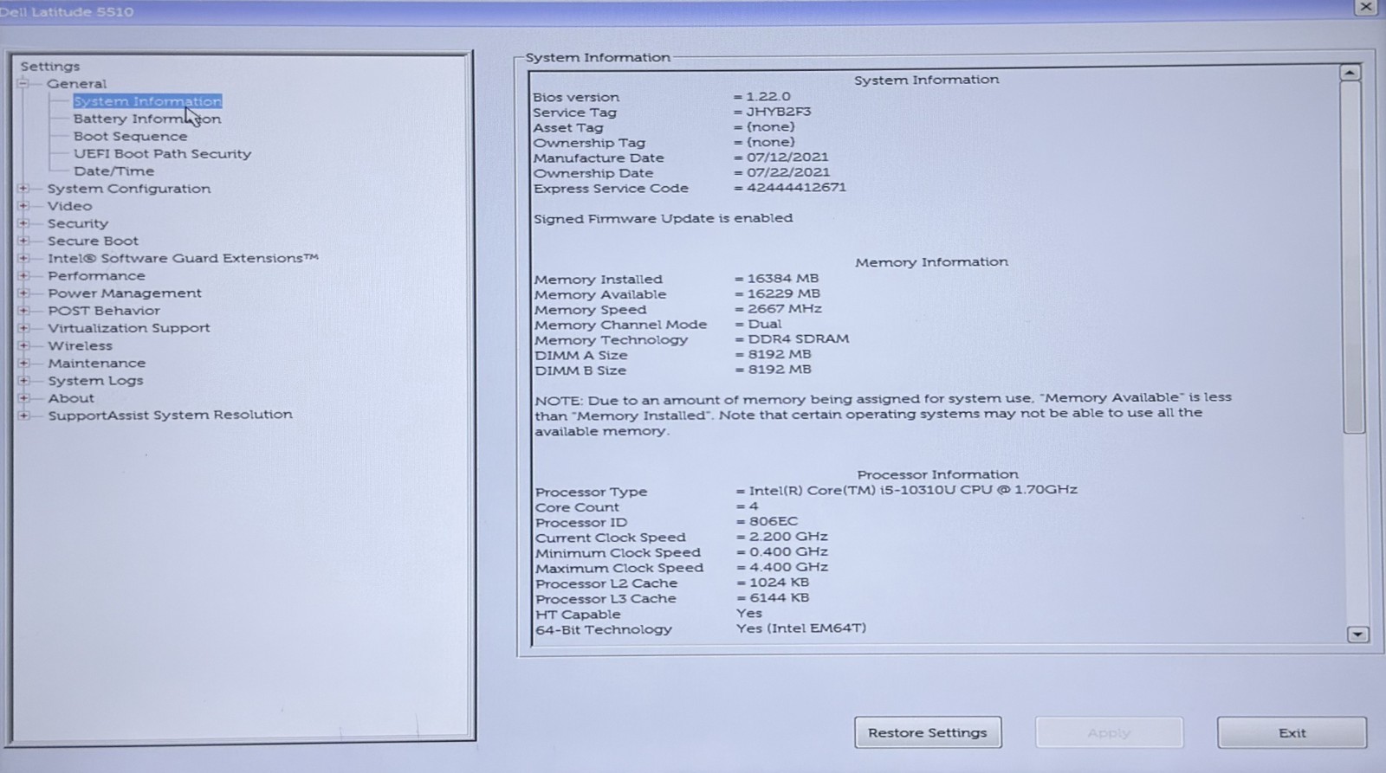
Task: Collapse the General tree node
Action: point(23,84)
